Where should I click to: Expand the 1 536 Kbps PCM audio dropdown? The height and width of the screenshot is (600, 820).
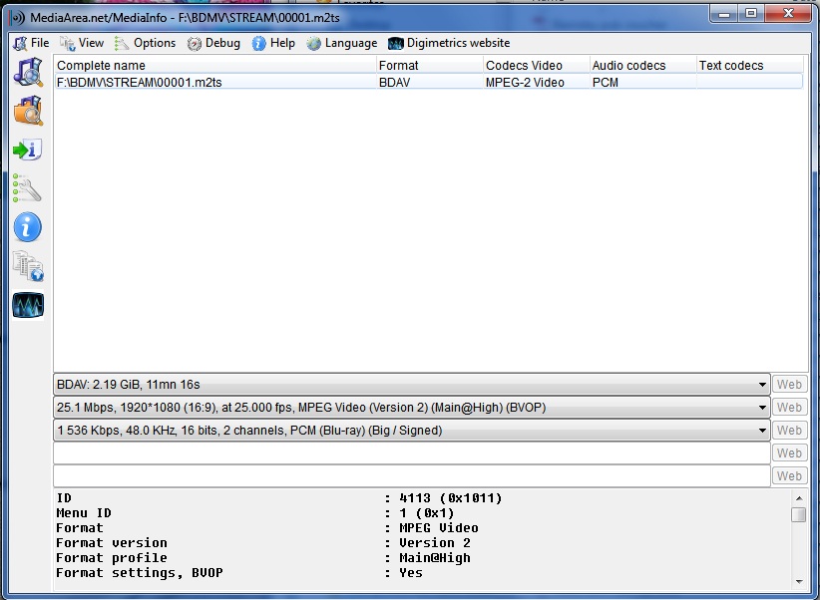762,431
